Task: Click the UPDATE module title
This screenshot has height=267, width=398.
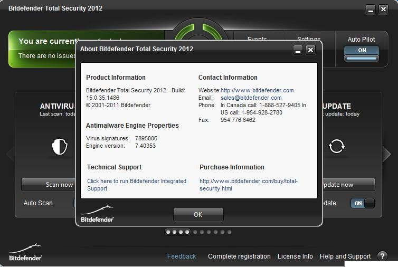Action: pyautogui.click(x=337, y=106)
